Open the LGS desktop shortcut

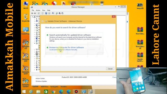[x=45, y=3]
